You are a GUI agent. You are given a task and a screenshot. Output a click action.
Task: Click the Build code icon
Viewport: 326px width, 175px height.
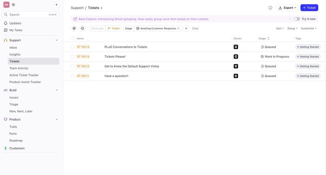click(x=5, y=90)
